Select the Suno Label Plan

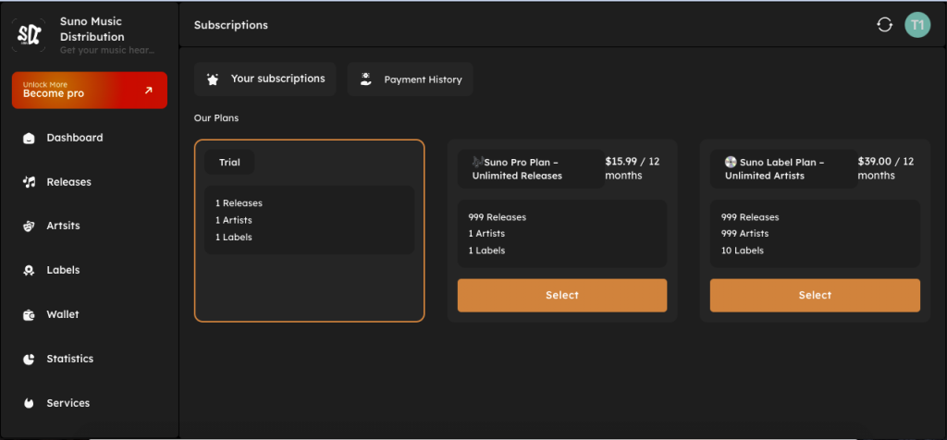tap(815, 296)
